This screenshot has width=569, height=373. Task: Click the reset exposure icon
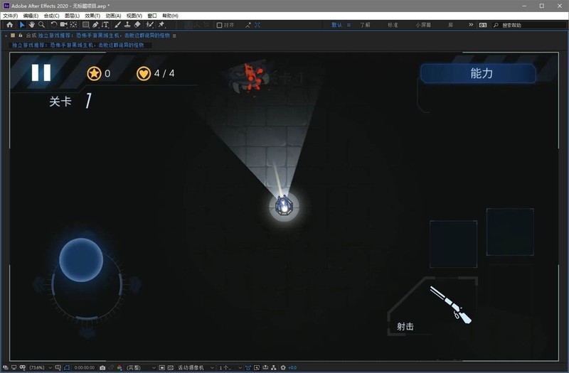[x=283, y=367]
